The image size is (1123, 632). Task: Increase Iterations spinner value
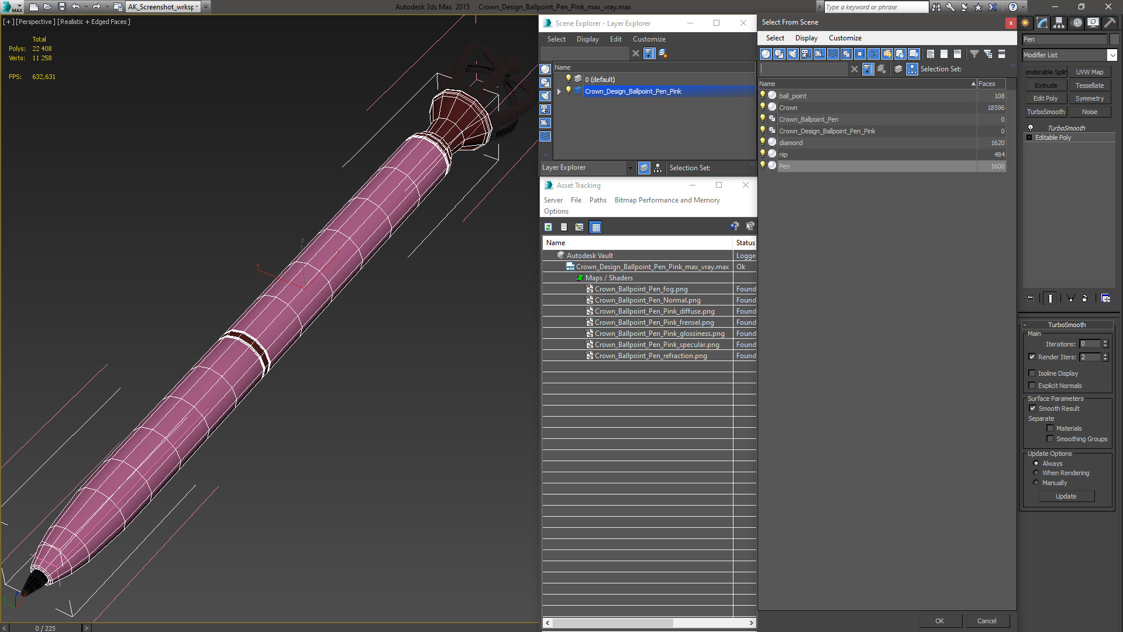[1105, 342]
